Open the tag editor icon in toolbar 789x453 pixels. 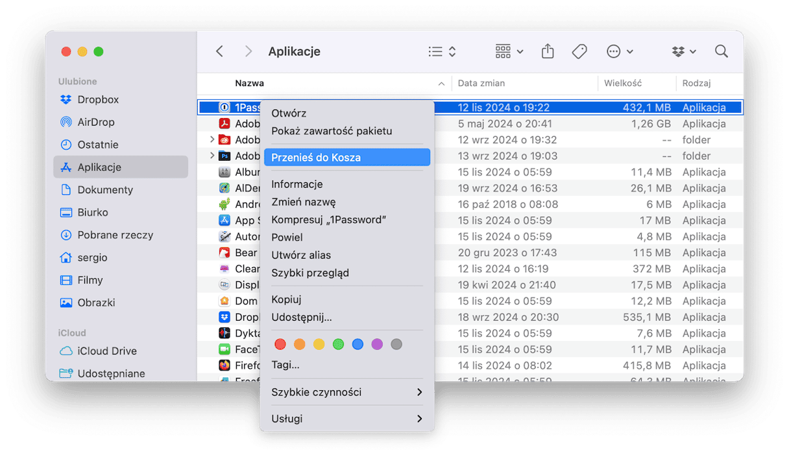[579, 51]
